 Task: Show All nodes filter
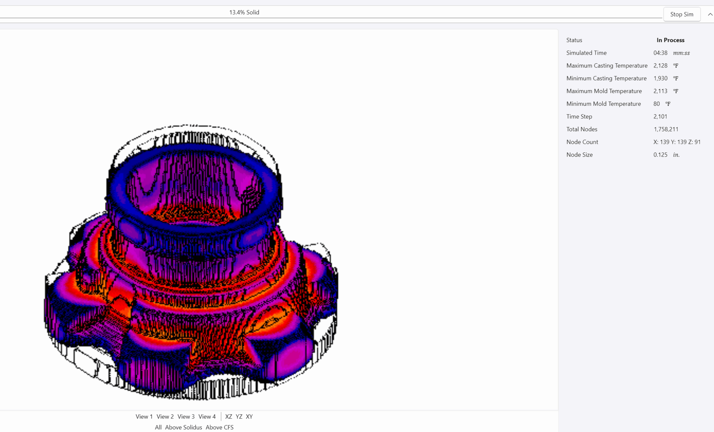(x=158, y=427)
